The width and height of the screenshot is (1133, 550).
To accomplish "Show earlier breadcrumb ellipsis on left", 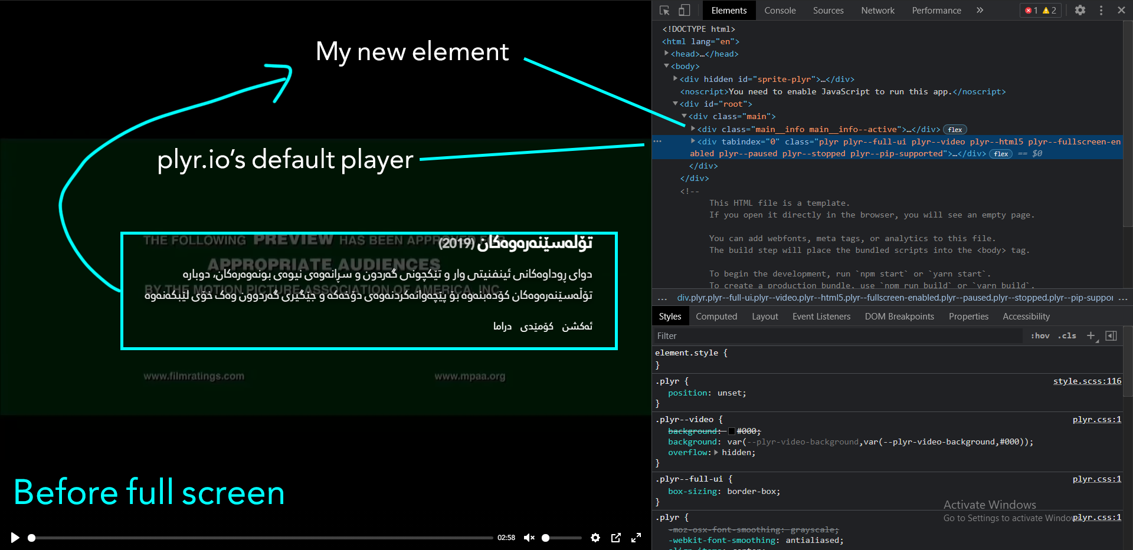I will [662, 298].
